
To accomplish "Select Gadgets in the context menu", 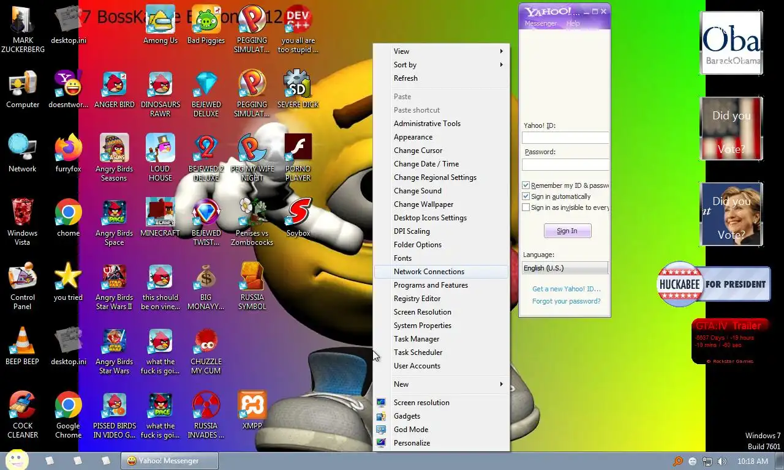I will (441, 416).
